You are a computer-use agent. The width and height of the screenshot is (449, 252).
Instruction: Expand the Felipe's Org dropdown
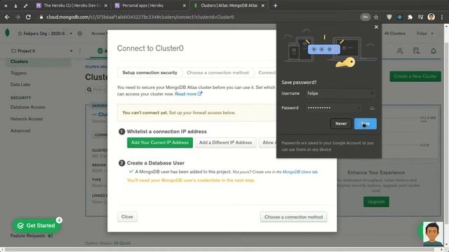(71, 34)
